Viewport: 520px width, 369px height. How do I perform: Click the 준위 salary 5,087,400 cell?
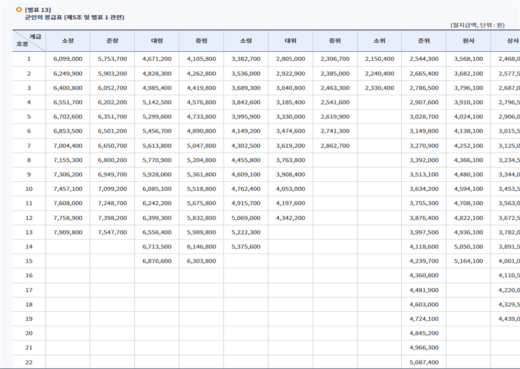[424, 363]
